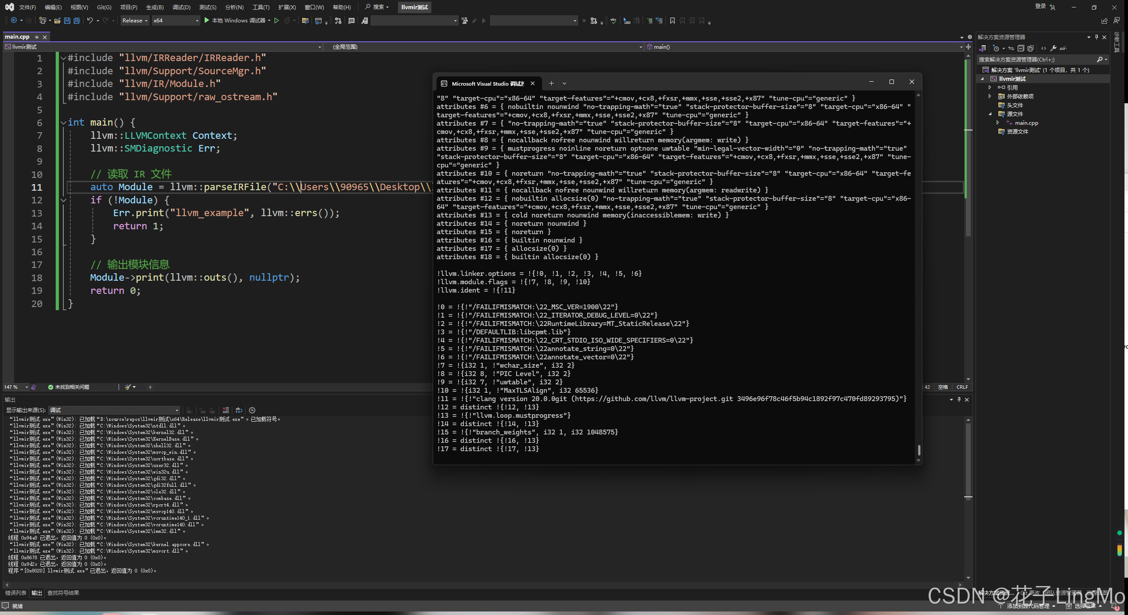This screenshot has height=615, width=1128.
Task: Toggle pin on main.cpp tab
Action: point(36,37)
